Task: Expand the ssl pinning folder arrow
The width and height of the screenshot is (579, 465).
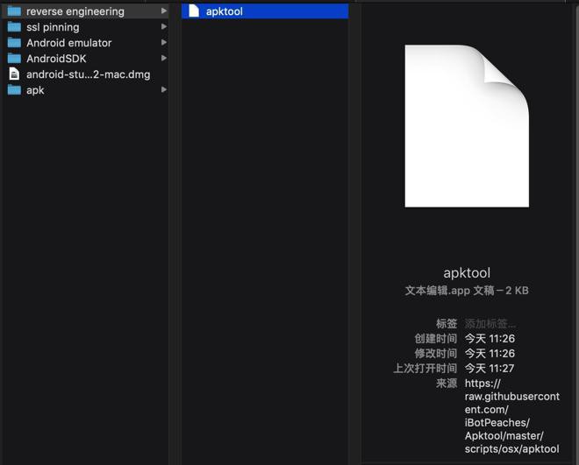Action: point(164,26)
